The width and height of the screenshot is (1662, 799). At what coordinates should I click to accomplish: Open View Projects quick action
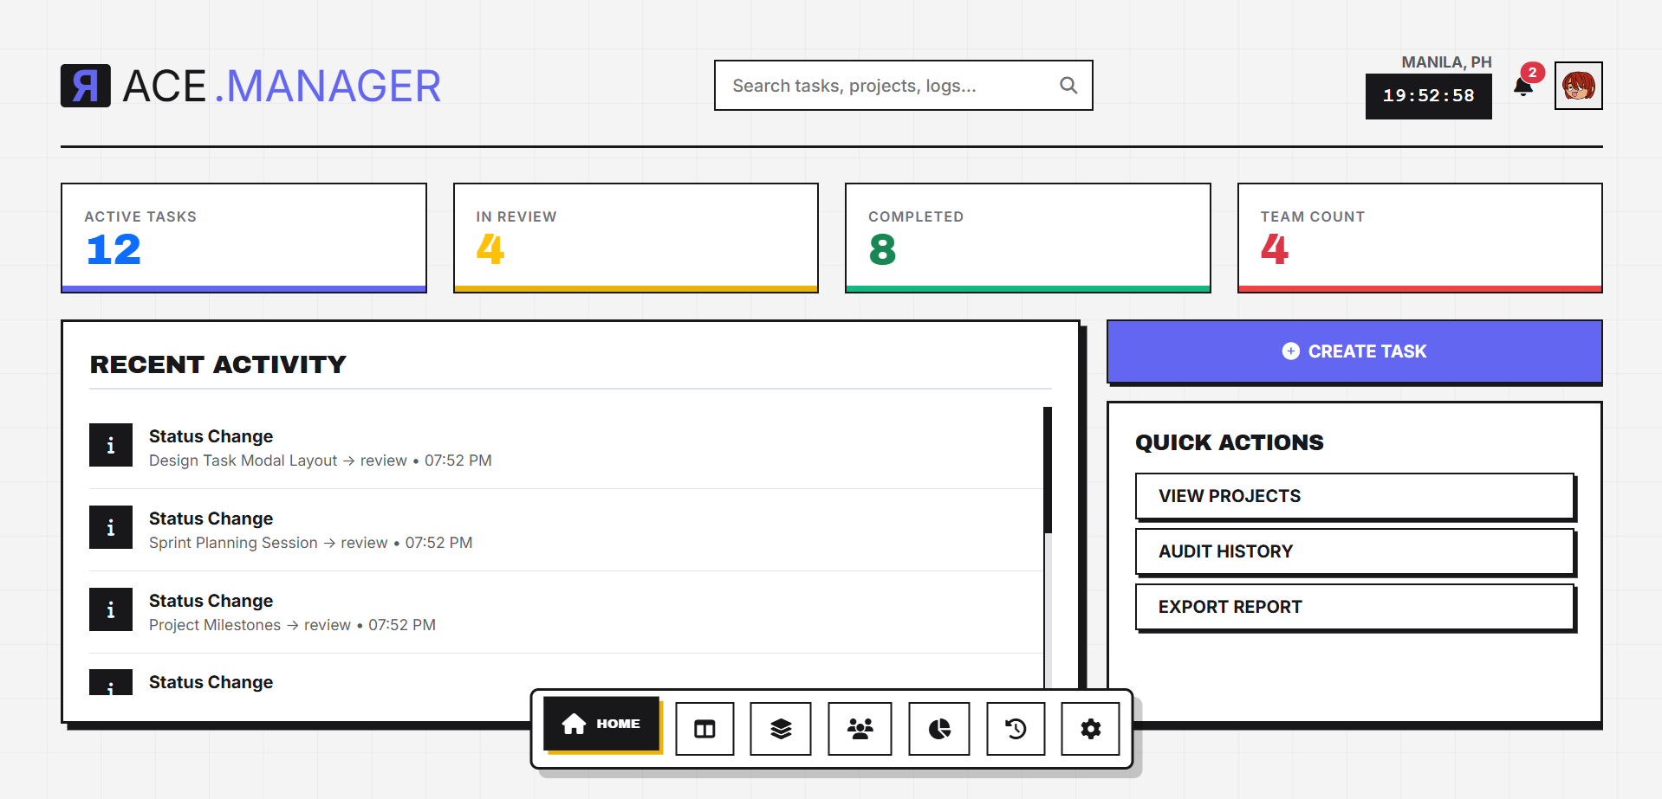pos(1354,496)
